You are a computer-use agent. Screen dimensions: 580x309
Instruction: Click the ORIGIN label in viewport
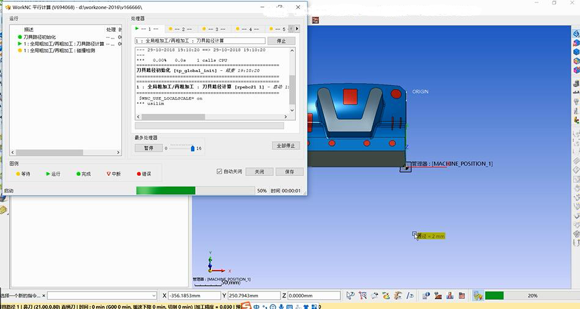tap(420, 92)
